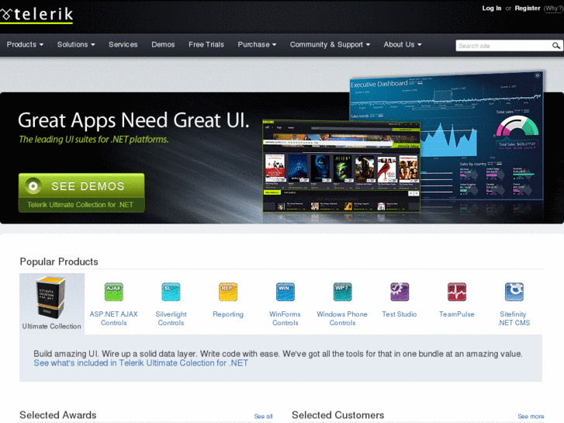Click the Reporting REP icon
Screen dimensions: 564x423
point(228,292)
